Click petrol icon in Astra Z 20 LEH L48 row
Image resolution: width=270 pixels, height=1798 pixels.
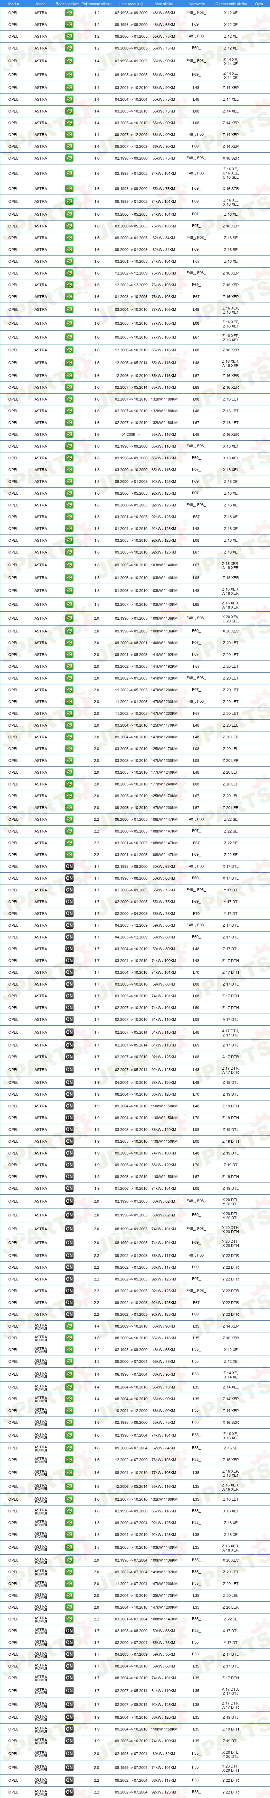click(69, 773)
